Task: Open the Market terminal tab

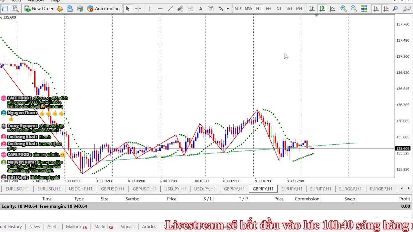Action: click(104, 227)
